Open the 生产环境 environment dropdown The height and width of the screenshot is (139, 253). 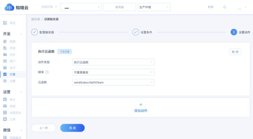pyautogui.click(x=154, y=7)
